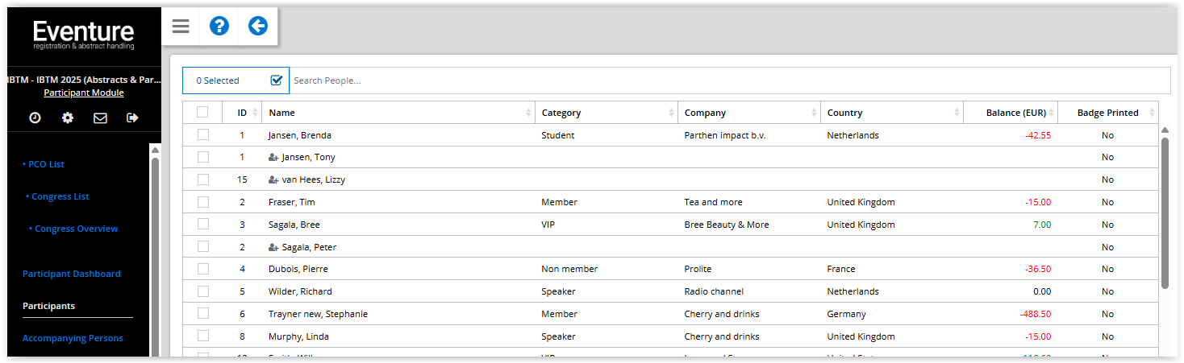Select the checkbox for Fraser, Tim
Viewport: 1184px width, 363px height.
pyautogui.click(x=202, y=202)
